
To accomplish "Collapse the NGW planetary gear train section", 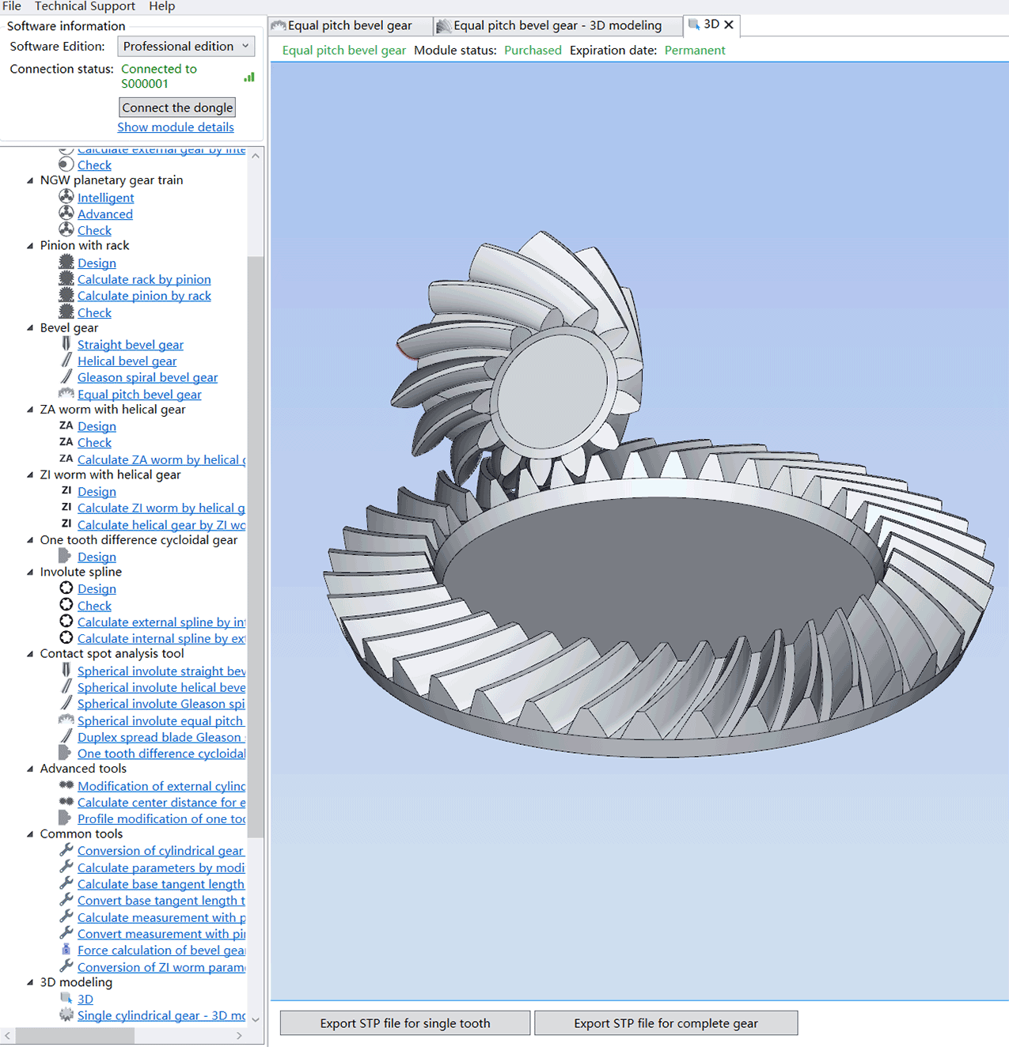I will (30, 180).
